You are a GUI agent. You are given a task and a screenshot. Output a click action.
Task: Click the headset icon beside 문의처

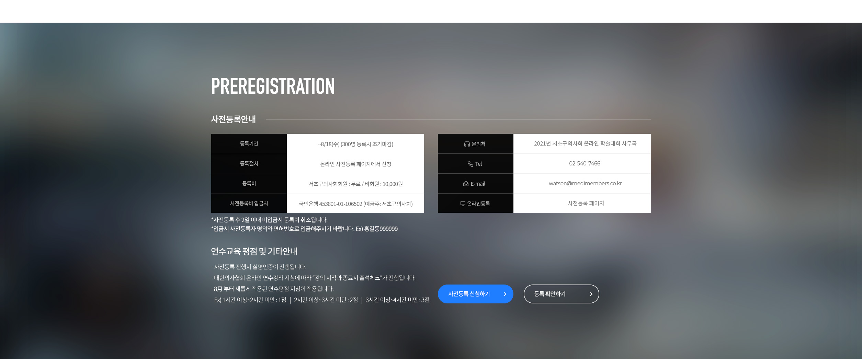[467, 144]
